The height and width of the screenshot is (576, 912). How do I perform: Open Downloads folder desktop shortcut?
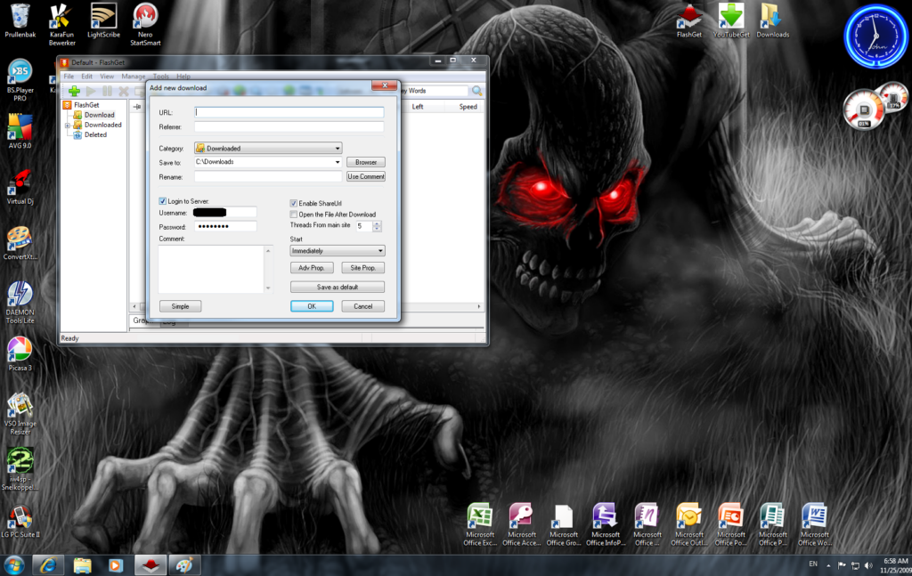click(773, 21)
